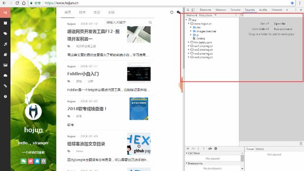Image resolution: width=304 pixels, height=171 pixels.
Task: Click the circle icon beside blog header
Action: coord(171,12)
